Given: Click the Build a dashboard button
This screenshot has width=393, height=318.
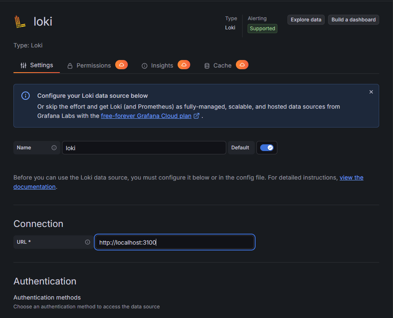Looking at the screenshot, I should coord(353,20).
